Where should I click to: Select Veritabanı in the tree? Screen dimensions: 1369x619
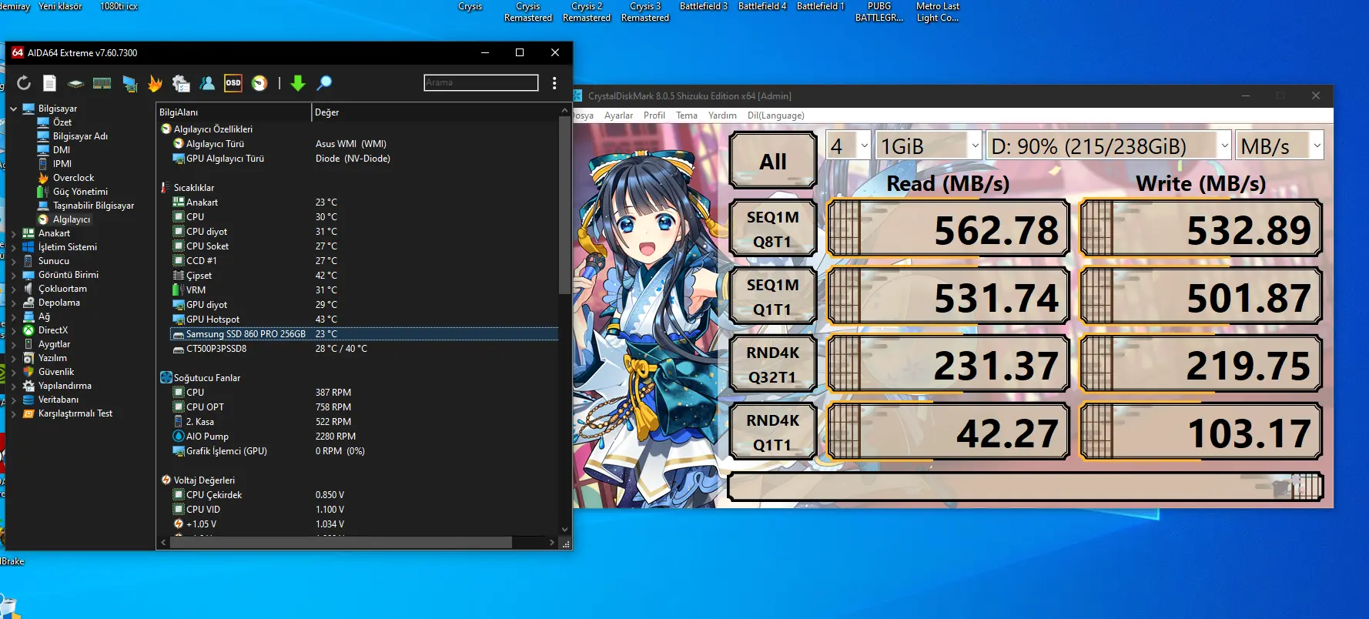pyautogui.click(x=59, y=400)
